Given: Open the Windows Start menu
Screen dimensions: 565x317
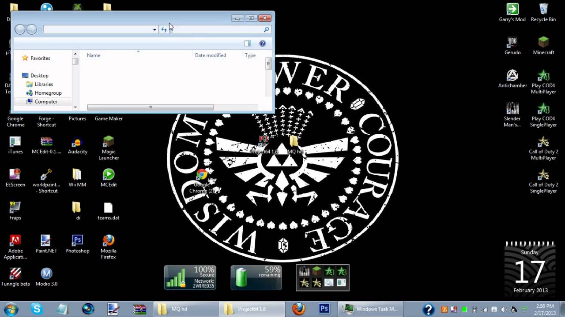Looking at the screenshot, I should tap(11, 309).
